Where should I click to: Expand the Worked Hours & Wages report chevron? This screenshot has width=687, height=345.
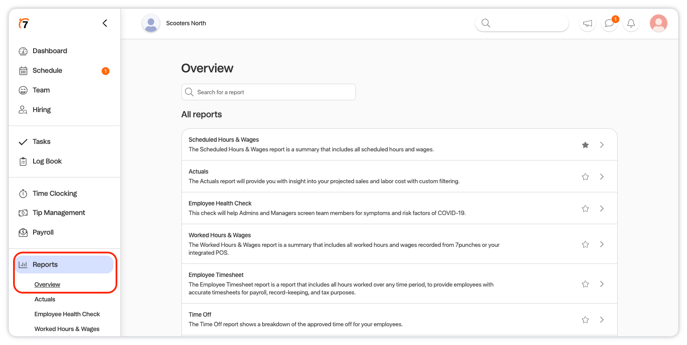[602, 244]
